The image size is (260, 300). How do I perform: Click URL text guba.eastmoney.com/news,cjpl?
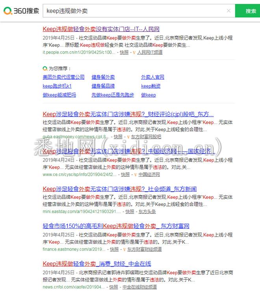click(x=76, y=137)
